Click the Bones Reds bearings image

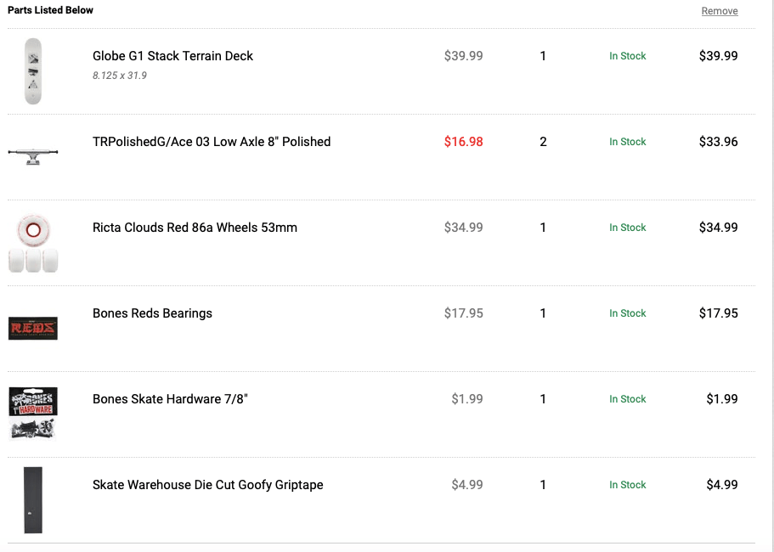(x=33, y=328)
